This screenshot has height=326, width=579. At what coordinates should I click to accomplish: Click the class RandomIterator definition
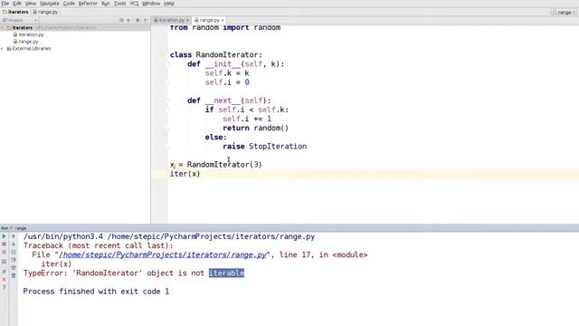click(215, 54)
